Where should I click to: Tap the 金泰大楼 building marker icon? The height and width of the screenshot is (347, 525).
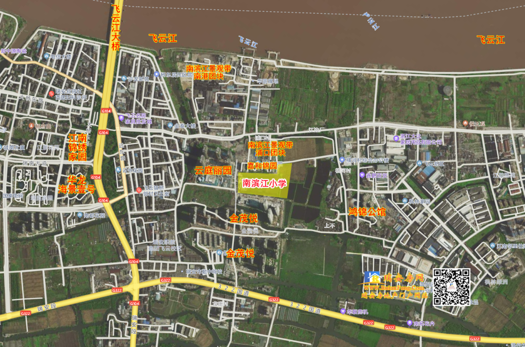[x=170, y=126]
